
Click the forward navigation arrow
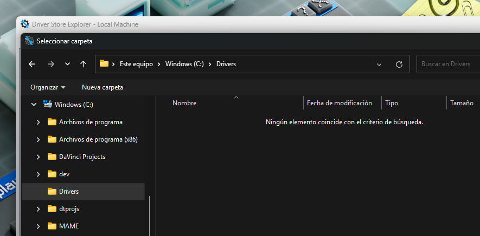coord(51,64)
